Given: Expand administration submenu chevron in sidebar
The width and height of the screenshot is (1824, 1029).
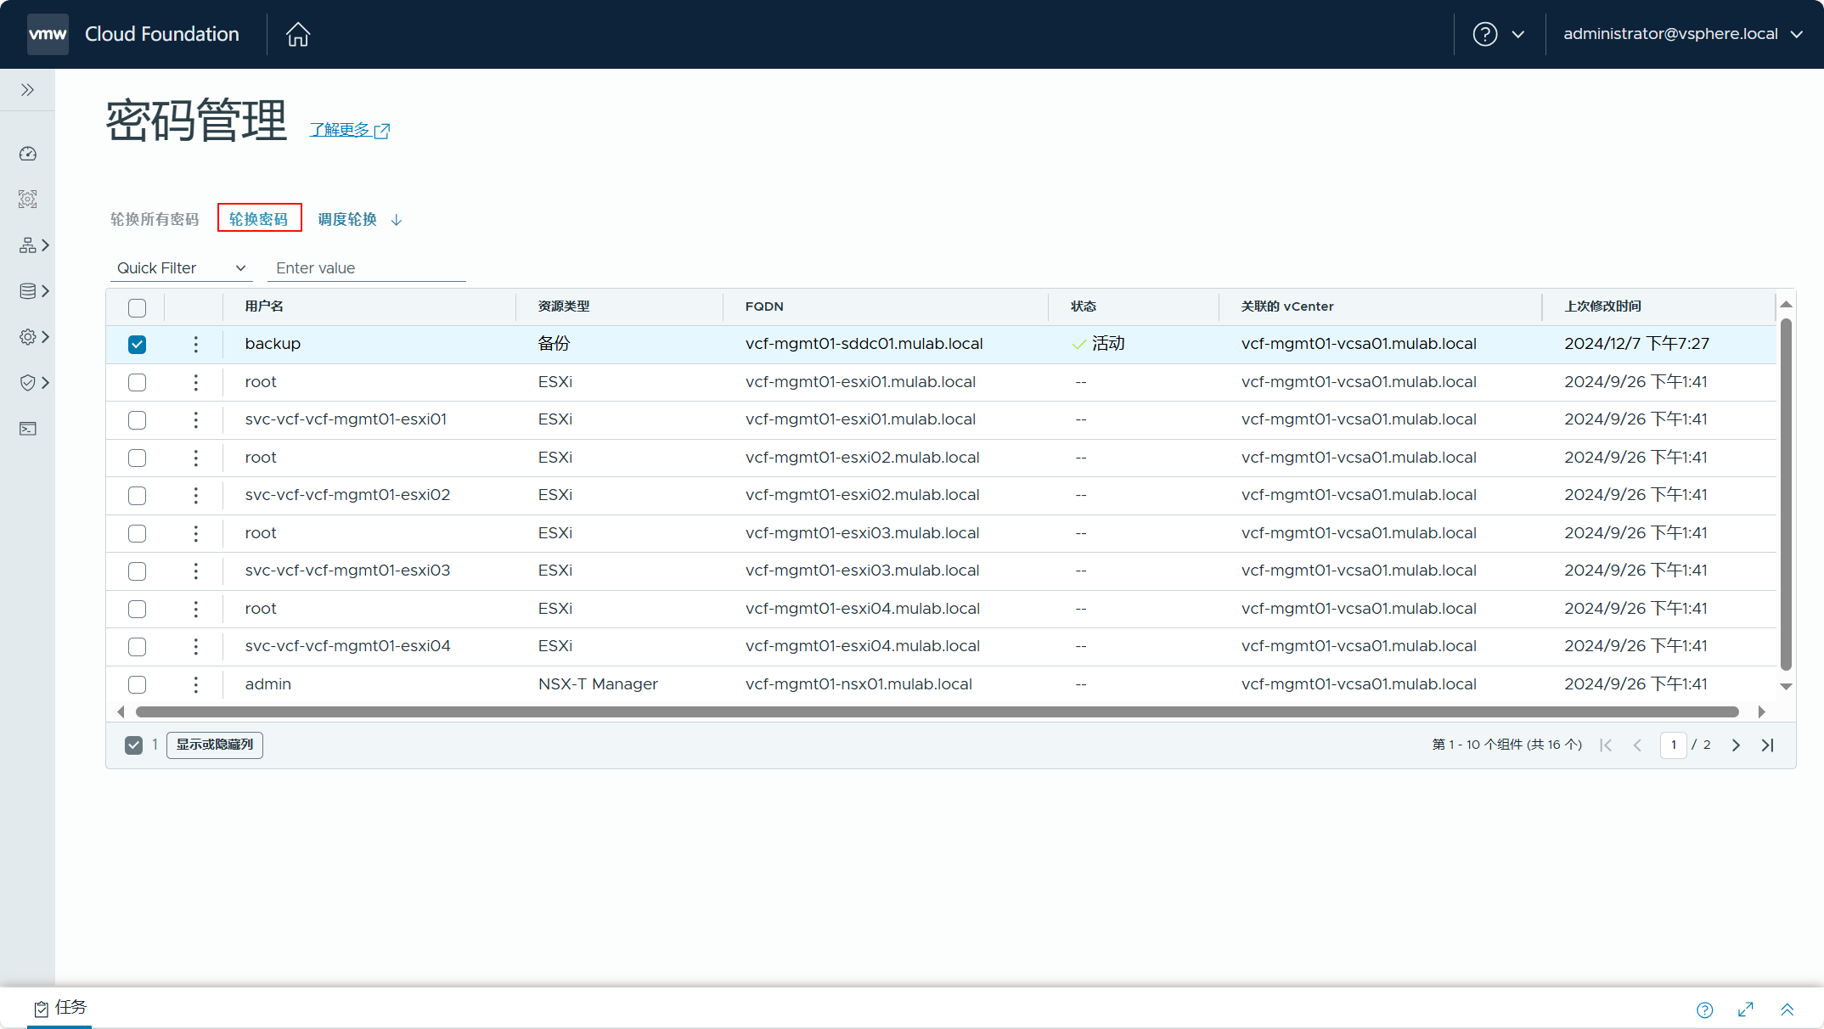Looking at the screenshot, I should 46,337.
